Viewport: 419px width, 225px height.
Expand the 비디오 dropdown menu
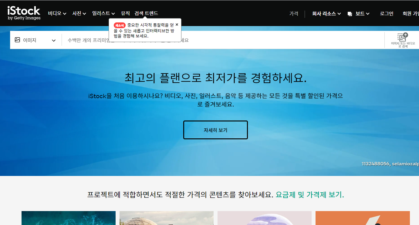(57, 13)
